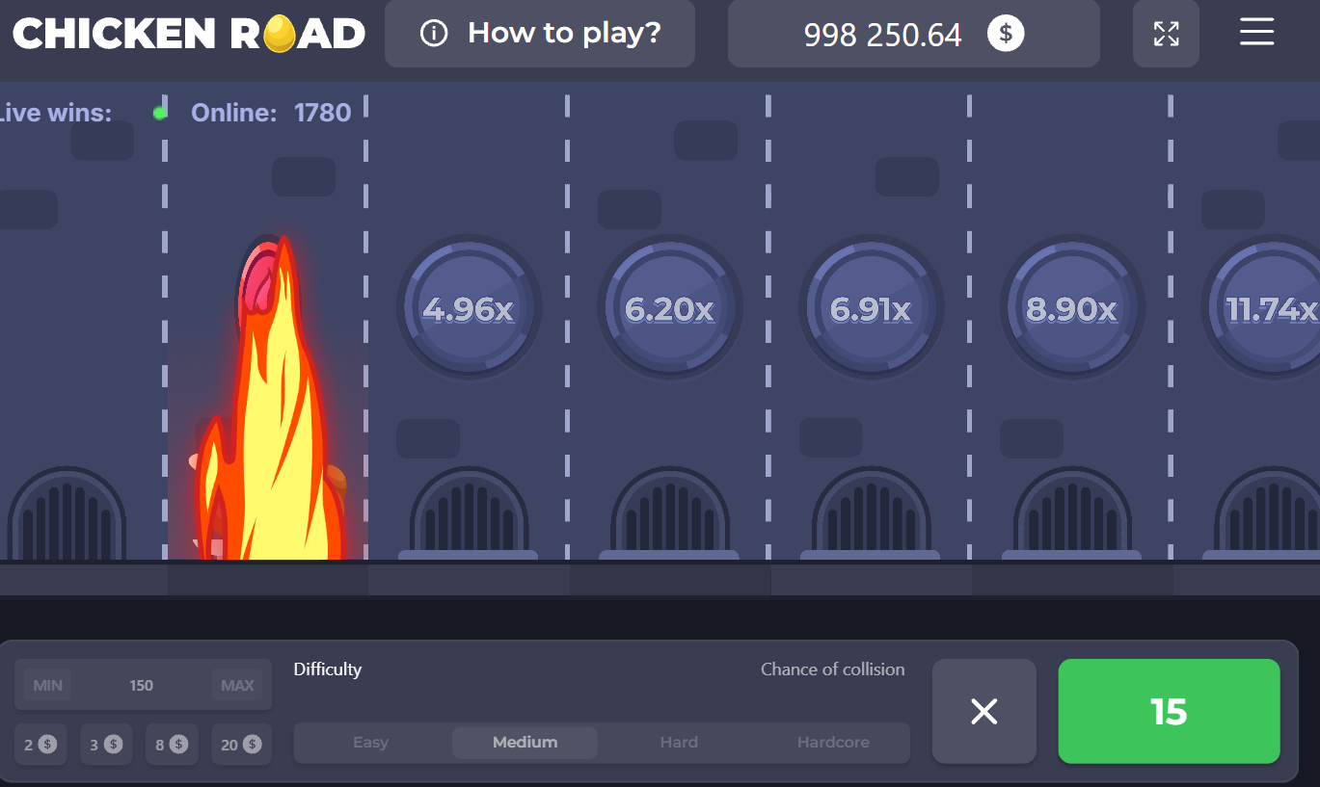Choose the 2 dollar quick bet
This screenshot has height=787, width=1320.
(x=40, y=744)
